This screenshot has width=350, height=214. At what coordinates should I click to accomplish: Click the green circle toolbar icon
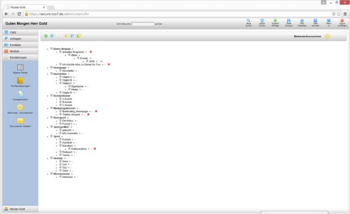point(46,36)
